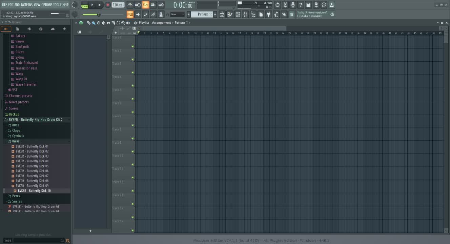Toggle the wait for input button
Image resolution: width=450 pixels, height=244 pixels.
[138, 5]
